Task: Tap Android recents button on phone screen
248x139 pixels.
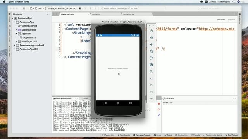Action: click(x=131, y=103)
